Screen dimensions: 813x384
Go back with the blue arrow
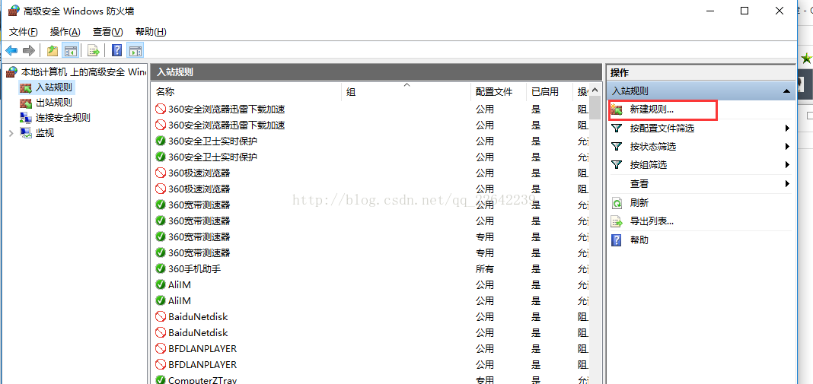(11, 50)
